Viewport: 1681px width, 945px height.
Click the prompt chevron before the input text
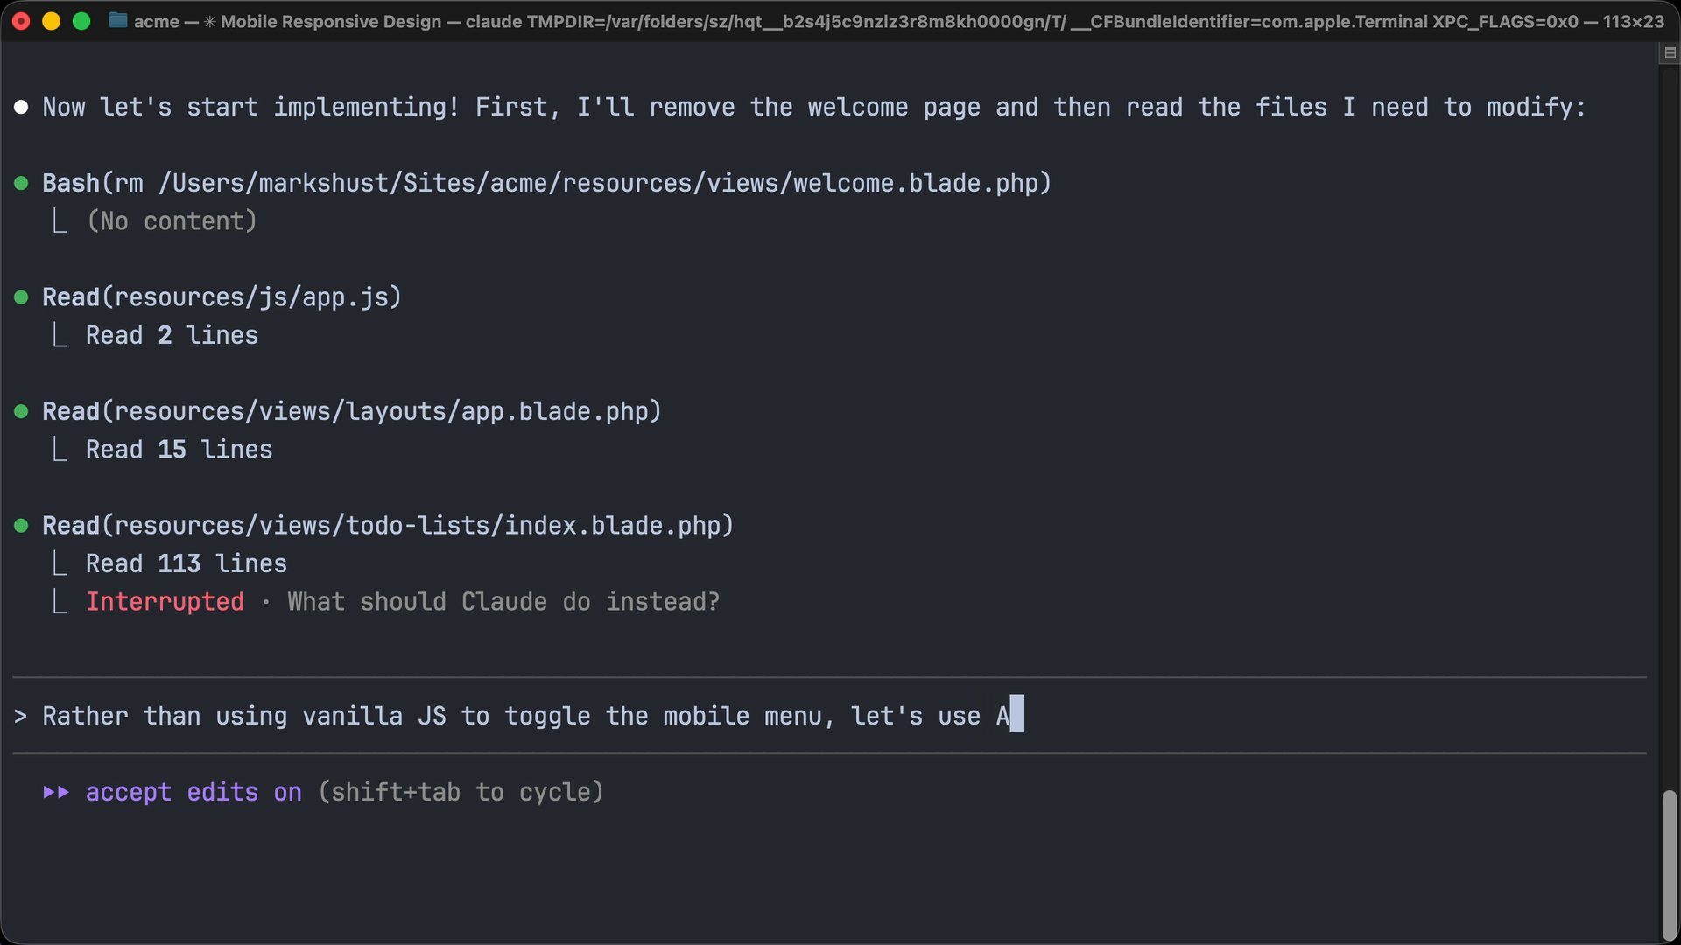20,717
